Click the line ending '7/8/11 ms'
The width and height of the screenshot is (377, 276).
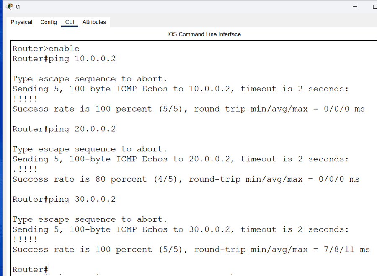(191, 250)
